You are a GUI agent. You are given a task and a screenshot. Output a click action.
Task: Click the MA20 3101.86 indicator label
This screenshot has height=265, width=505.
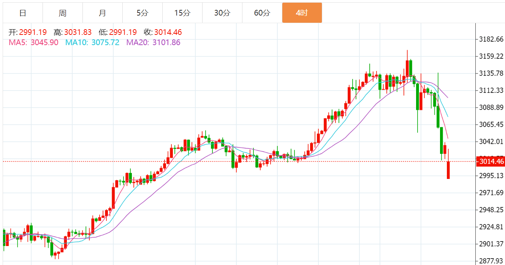tap(153, 42)
